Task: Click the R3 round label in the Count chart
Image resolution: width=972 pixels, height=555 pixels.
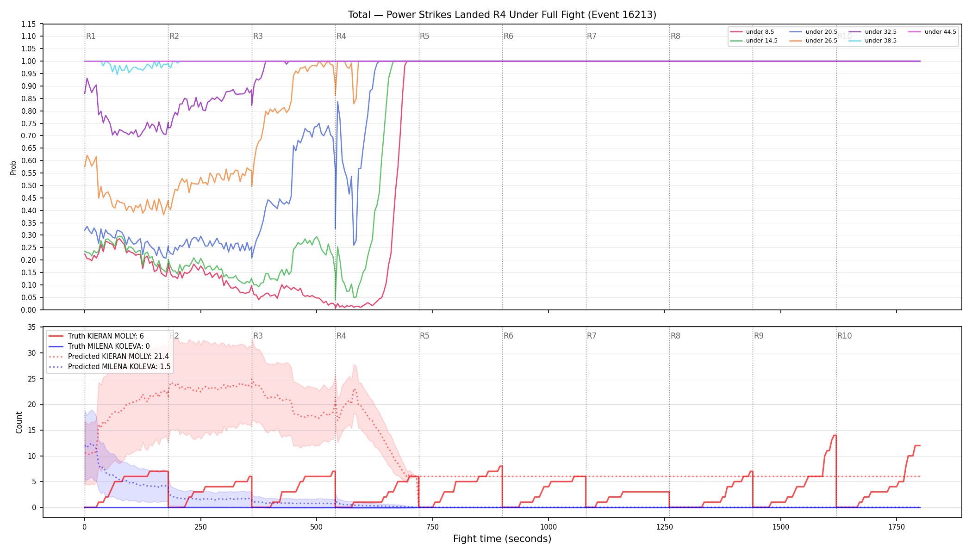Action: coord(258,336)
